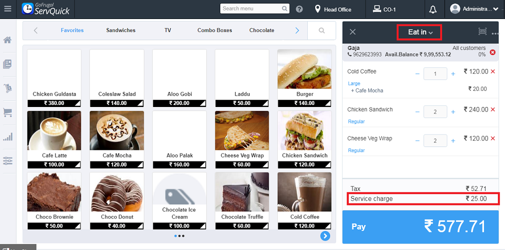Image resolution: width=505 pixels, height=250 pixels.
Task: Add Cold Coffee item tile
Action: 305,200
